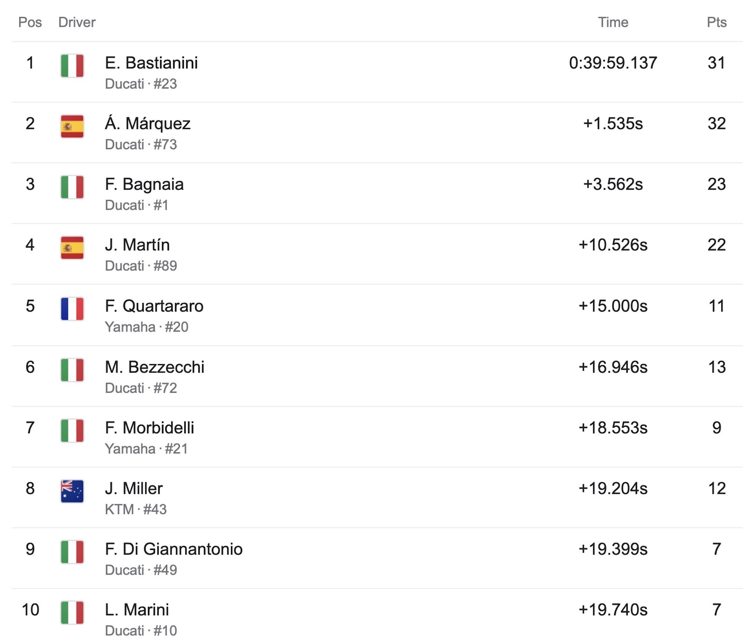Image resolution: width=743 pixels, height=643 pixels.
Task: Click the Ducati · #73 team label
Action: (141, 144)
